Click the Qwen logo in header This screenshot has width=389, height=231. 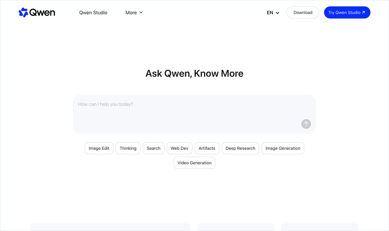[x=37, y=13]
